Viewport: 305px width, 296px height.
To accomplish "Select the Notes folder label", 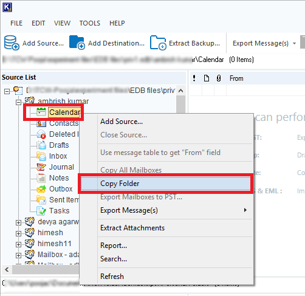I will [59, 178].
